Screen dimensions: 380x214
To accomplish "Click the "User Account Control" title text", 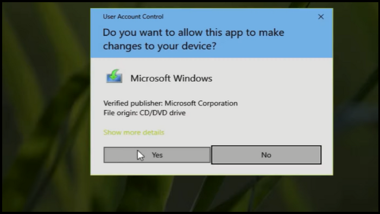I will pos(133,16).
